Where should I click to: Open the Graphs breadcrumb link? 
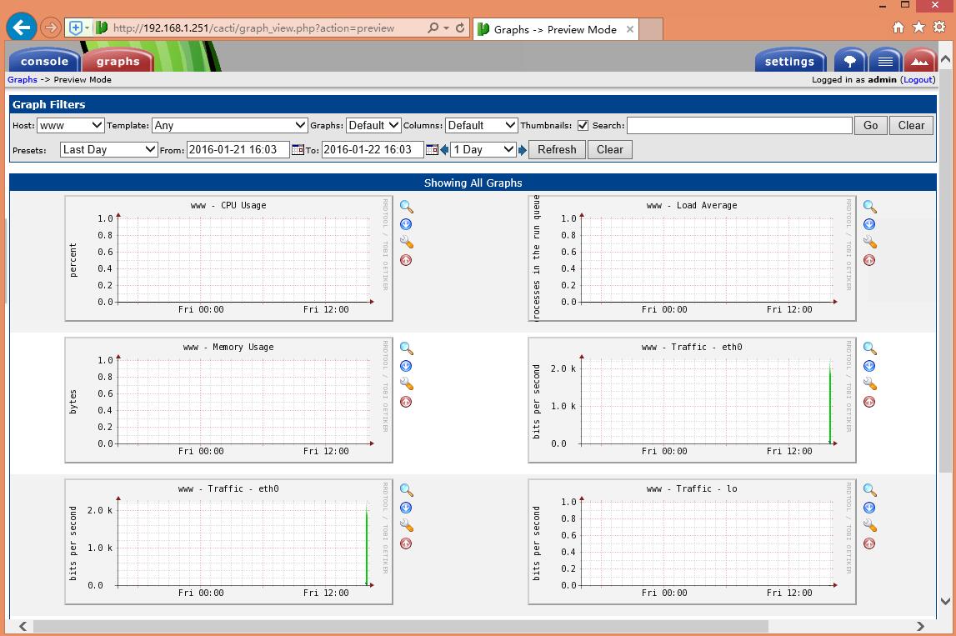tap(23, 79)
